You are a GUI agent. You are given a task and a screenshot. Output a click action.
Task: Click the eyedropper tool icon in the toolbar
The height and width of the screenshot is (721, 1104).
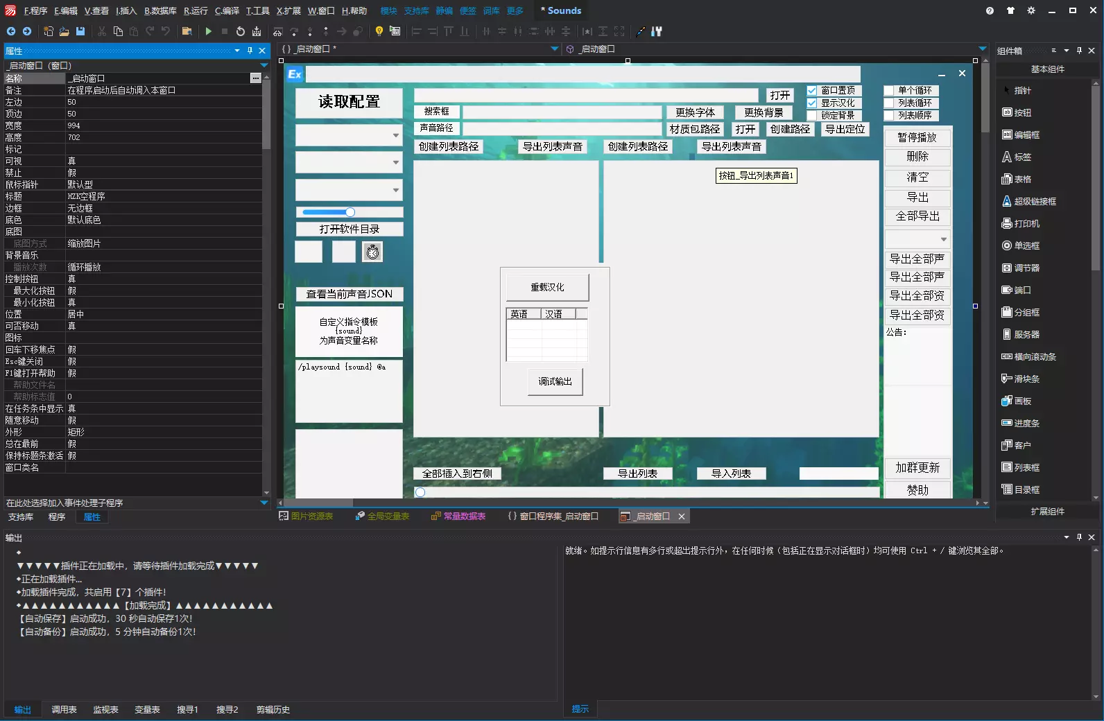click(641, 31)
